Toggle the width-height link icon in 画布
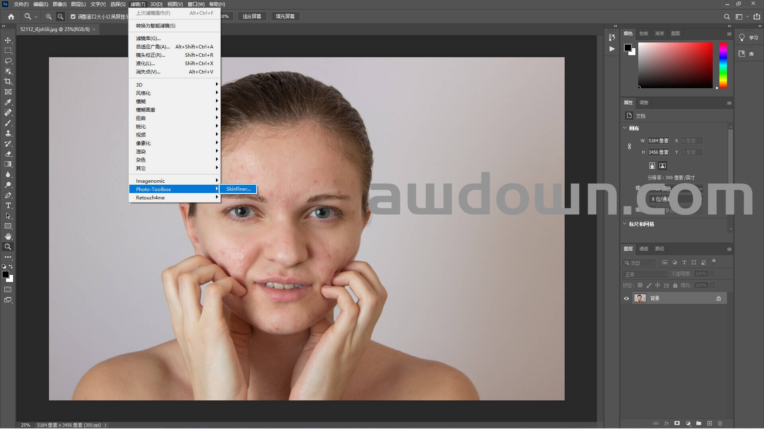Viewport: 764px width, 429px height. point(630,146)
